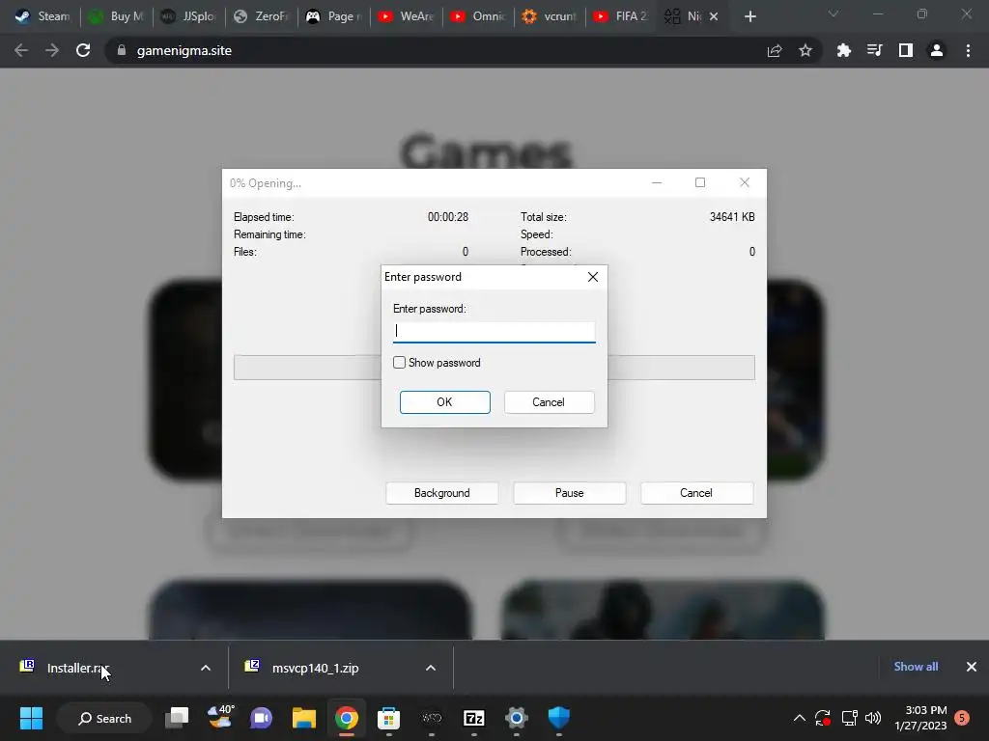Image resolution: width=989 pixels, height=741 pixels.
Task: Open the media control icon
Action: 874,50
